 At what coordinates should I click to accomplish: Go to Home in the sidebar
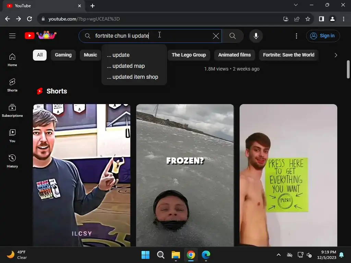tap(12, 60)
